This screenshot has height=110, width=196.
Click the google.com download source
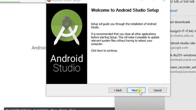(179, 48)
